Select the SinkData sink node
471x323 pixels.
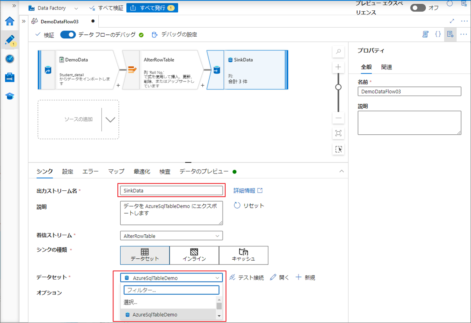click(247, 70)
